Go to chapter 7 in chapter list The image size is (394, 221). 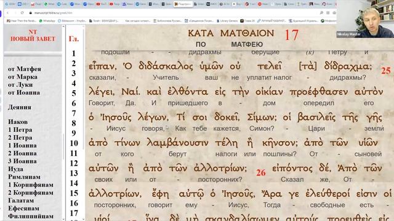pos(74,113)
